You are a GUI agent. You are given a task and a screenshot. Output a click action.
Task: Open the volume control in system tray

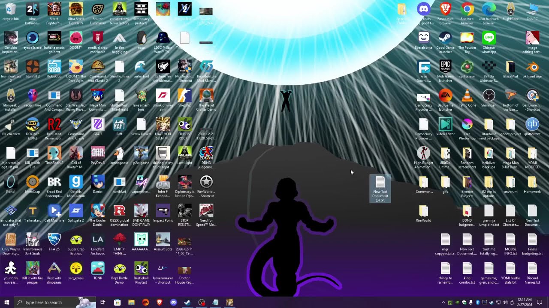[505, 302]
